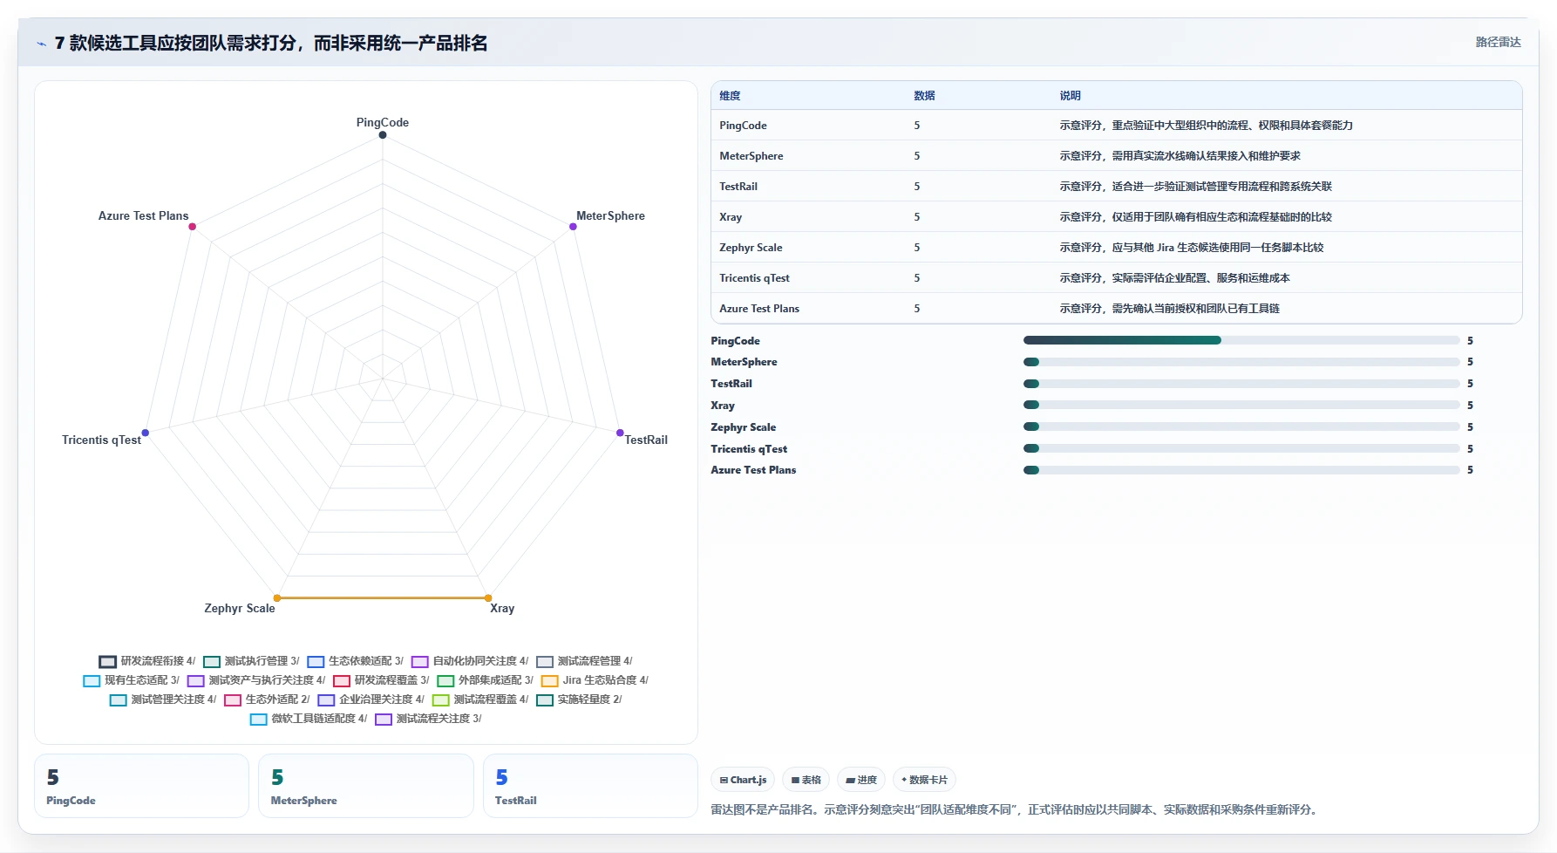Click the MeterSphere progress bar

pyautogui.click(x=1241, y=362)
